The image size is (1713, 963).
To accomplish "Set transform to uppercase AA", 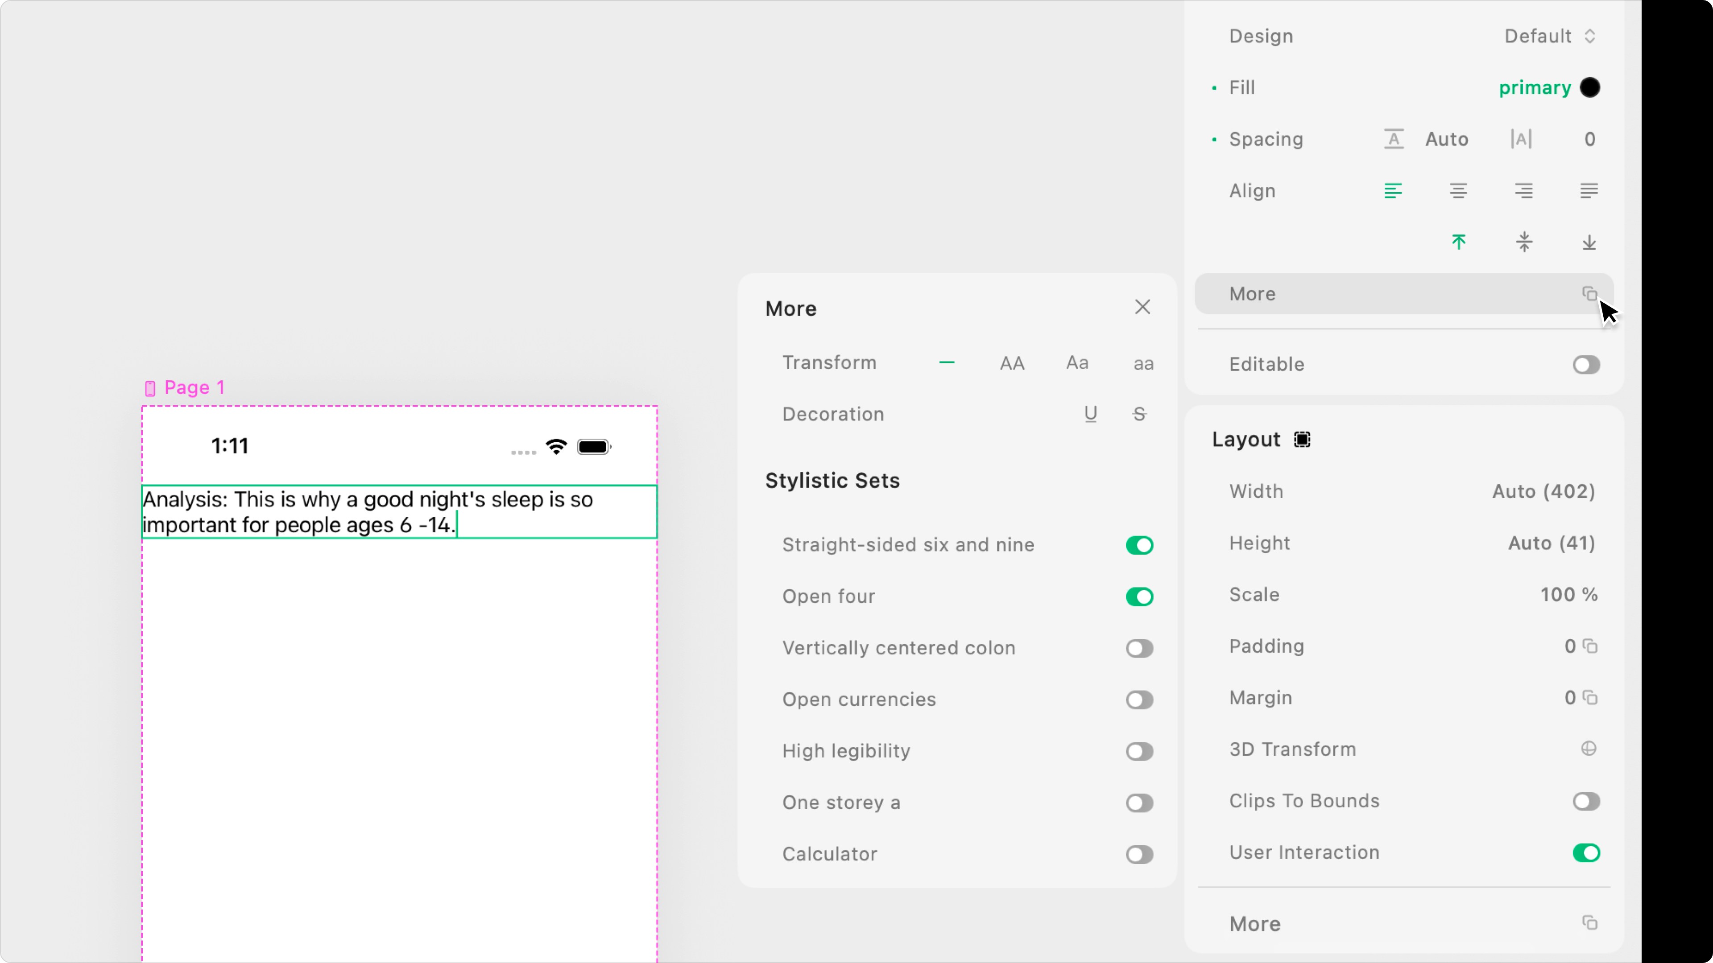I will (1012, 363).
